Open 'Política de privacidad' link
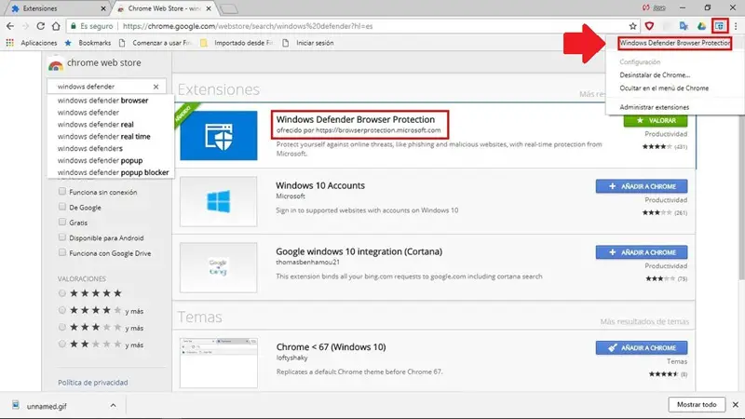This screenshot has width=745, height=419. click(92, 383)
